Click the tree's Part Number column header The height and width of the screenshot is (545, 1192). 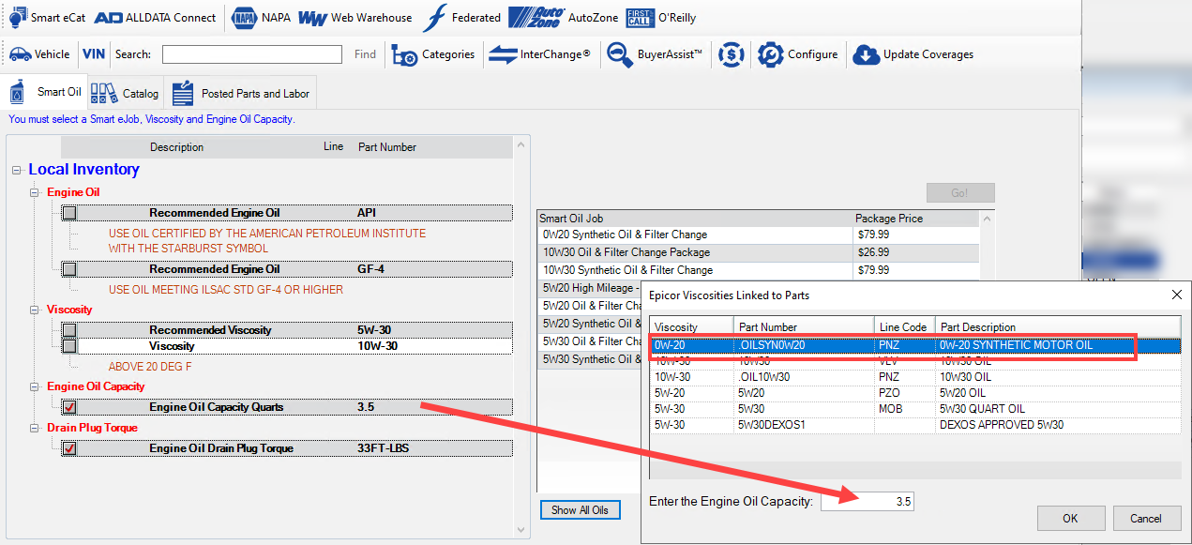click(387, 147)
